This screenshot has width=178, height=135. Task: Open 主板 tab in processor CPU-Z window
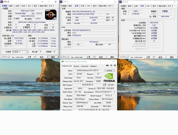[17, 6]
